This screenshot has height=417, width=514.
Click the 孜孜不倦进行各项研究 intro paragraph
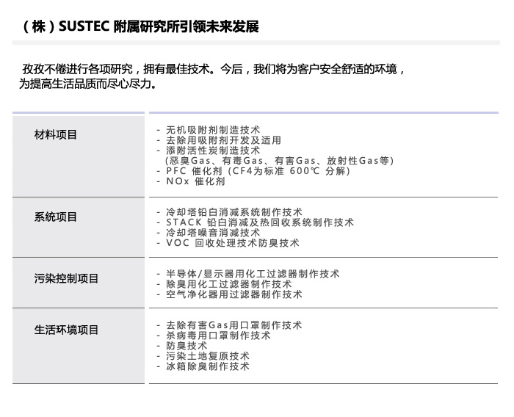[x=213, y=76]
